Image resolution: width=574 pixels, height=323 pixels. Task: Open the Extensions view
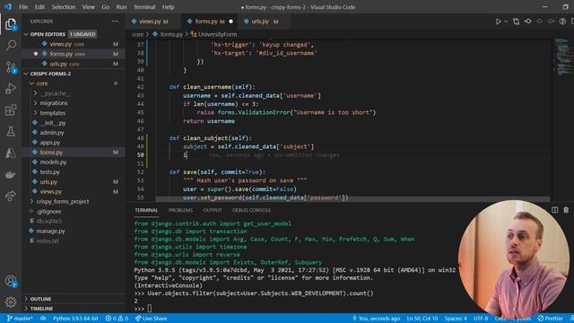pyautogui.click(x=11, y=109)
